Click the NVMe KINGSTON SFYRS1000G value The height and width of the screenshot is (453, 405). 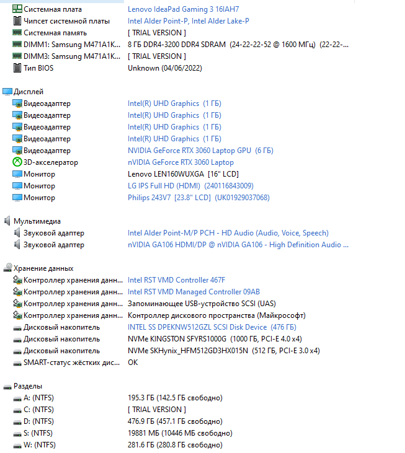pos(215,339)
